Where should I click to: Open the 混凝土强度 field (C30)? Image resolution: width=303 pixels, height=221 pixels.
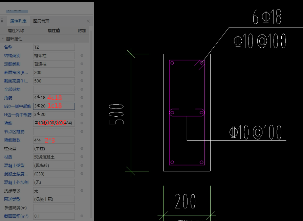coord(54,174)
